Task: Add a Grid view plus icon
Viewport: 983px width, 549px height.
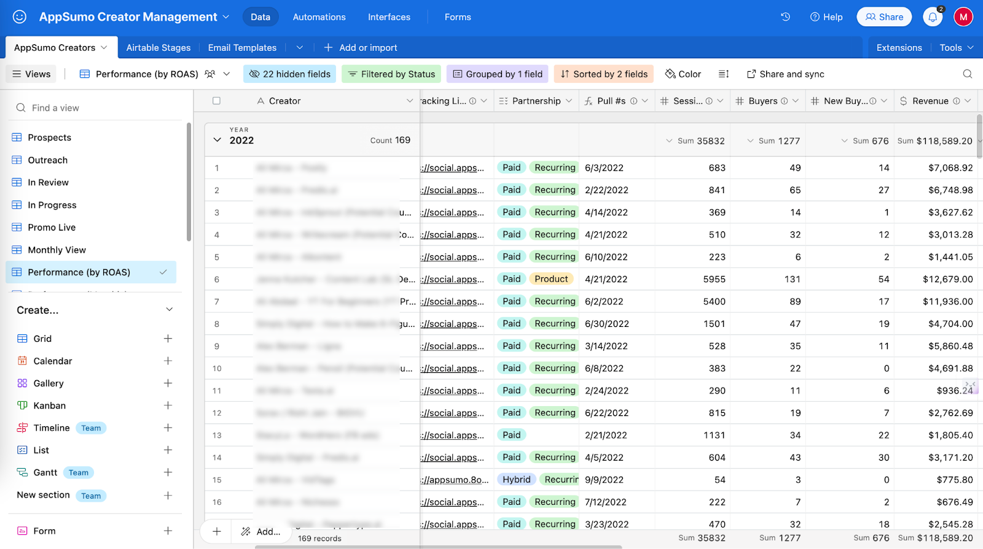Action: [x=168, y=339]
